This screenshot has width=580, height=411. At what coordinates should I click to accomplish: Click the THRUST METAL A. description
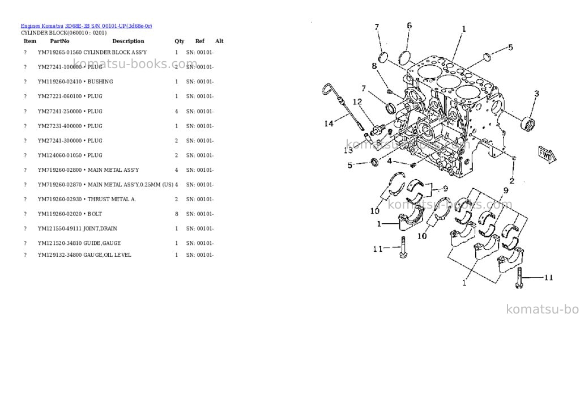pos(112,199)
